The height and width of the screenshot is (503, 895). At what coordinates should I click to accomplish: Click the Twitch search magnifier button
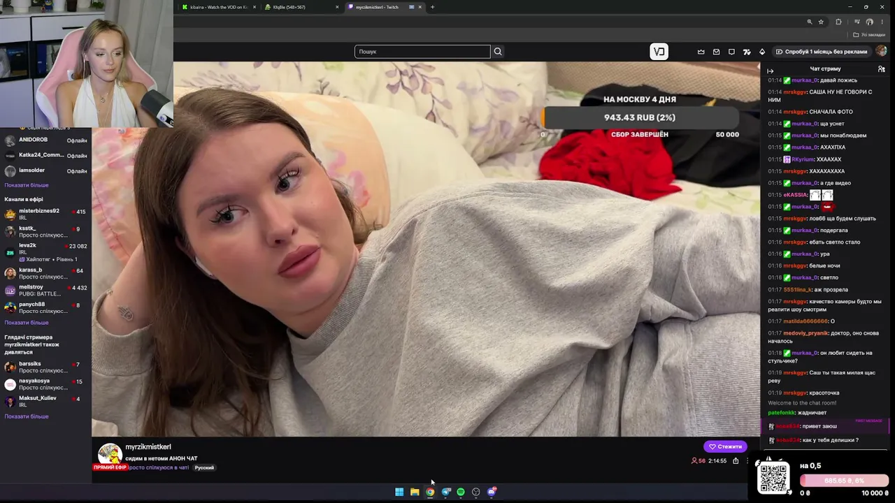tap(498, 52)
